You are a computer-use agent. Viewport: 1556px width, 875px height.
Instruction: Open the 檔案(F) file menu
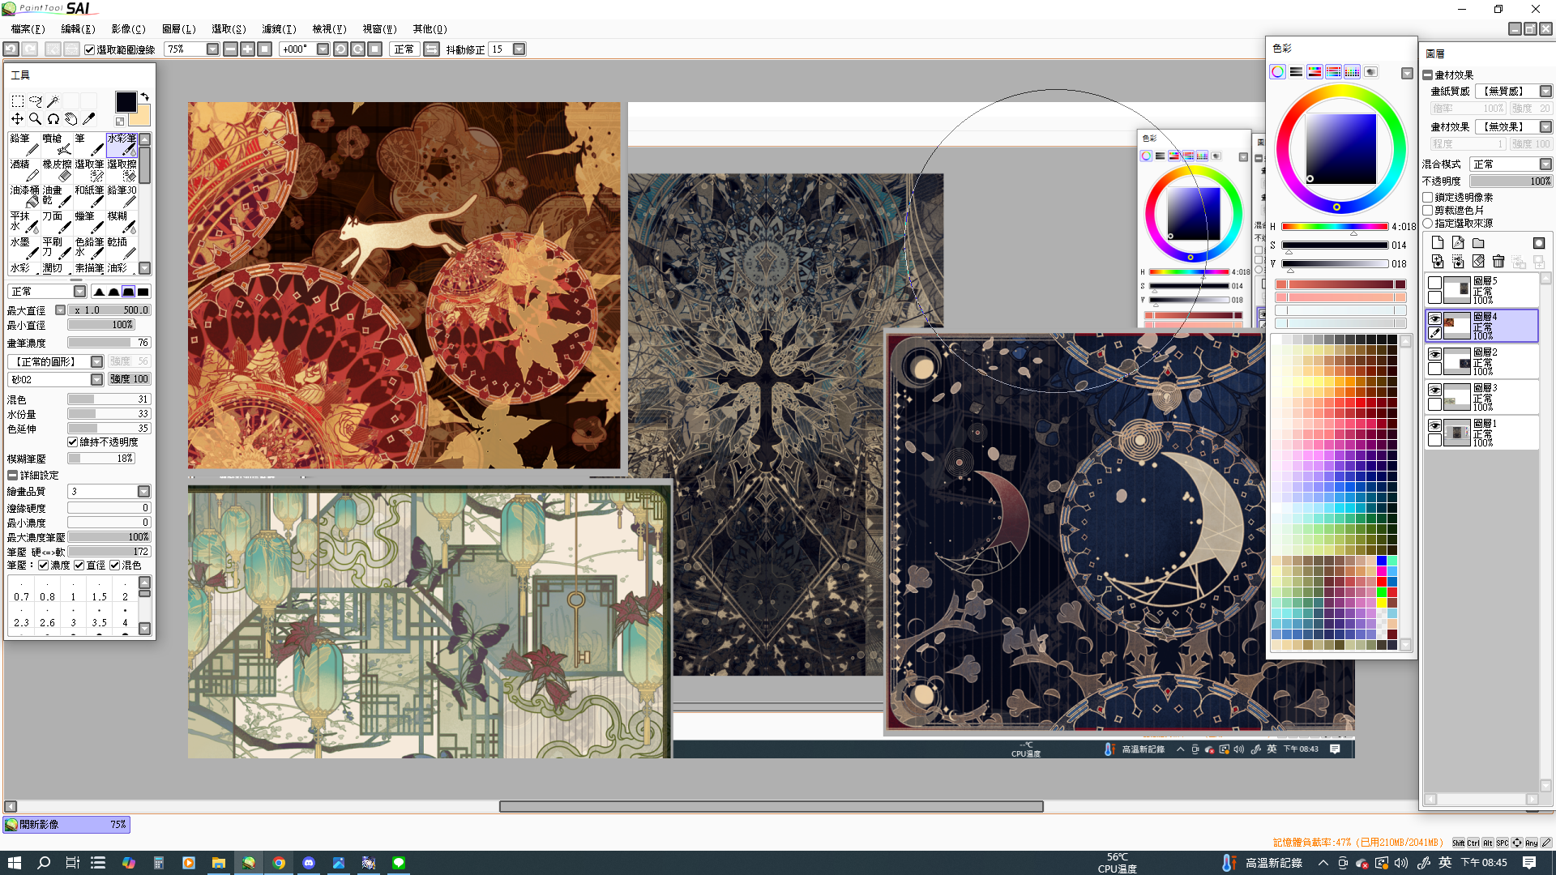[x=28, y=29]
